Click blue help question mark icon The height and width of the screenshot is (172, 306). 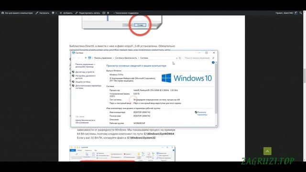coord(213,63)
